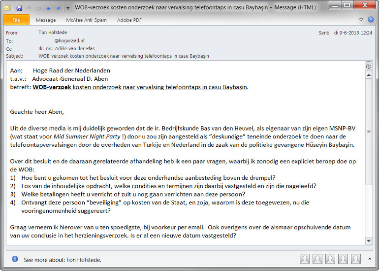Click question 3 about betalingen

click(x=133, y=194)
